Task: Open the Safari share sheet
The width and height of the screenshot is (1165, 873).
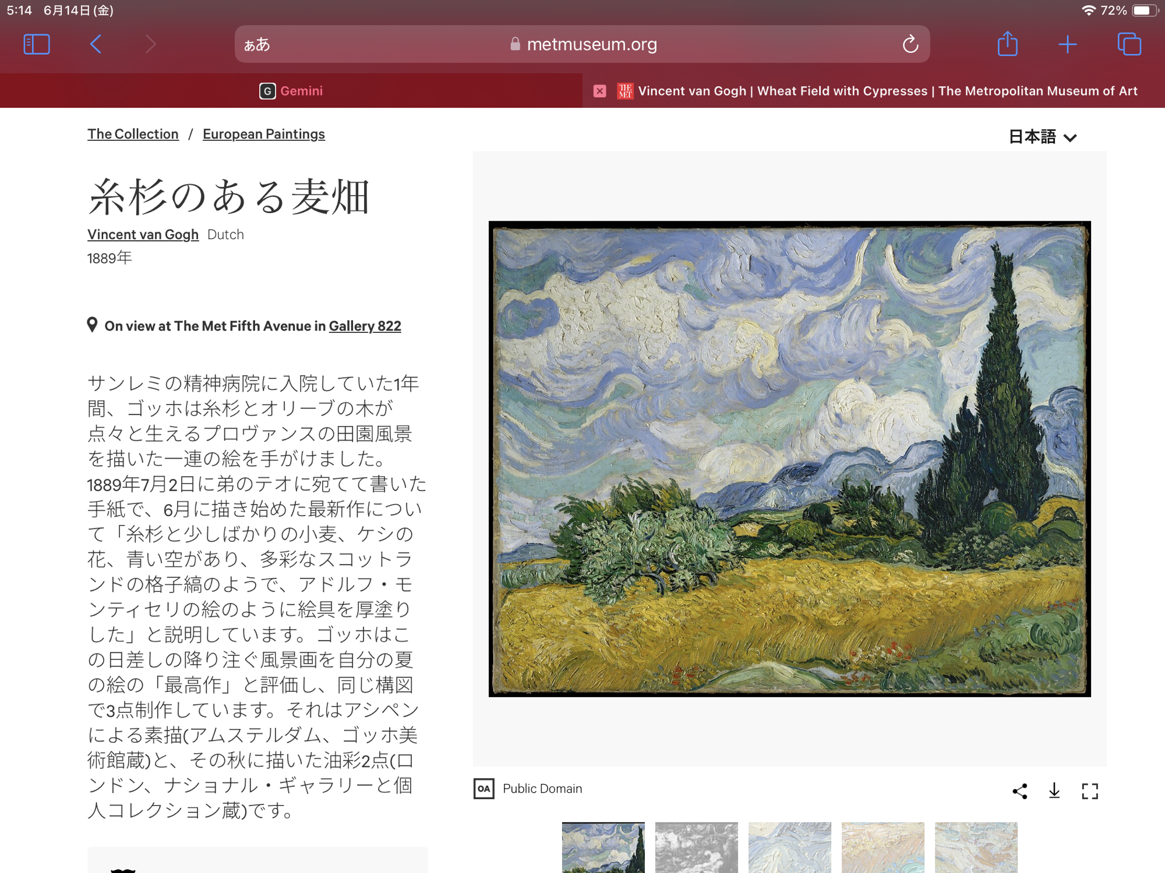Action: pos(1007,44)
